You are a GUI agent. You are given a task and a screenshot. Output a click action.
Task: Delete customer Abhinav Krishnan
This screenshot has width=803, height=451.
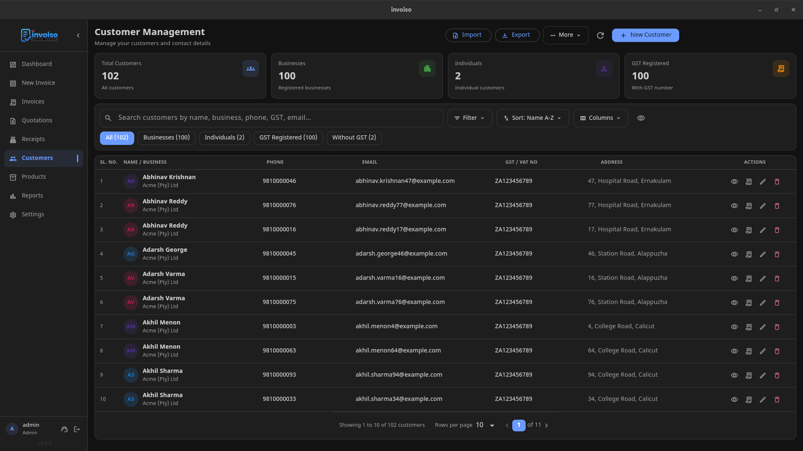tap(777, 182)
